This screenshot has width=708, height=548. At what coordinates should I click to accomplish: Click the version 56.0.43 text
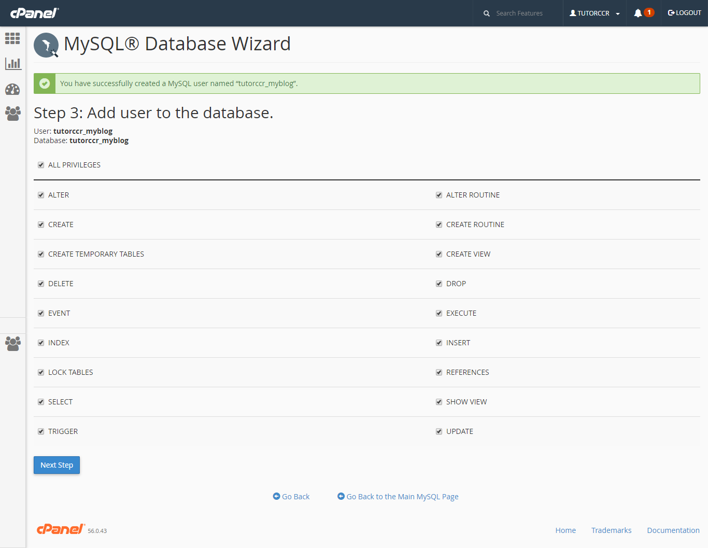97,531
